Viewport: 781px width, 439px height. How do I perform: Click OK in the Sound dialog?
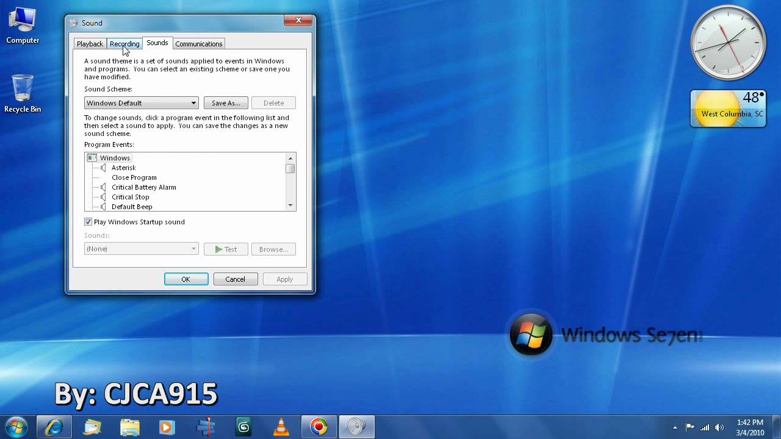pyautogui.click(x=186, y=279)
